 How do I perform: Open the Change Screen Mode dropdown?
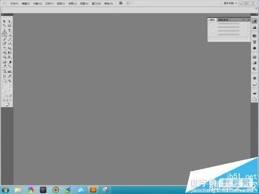click(7, 105)
